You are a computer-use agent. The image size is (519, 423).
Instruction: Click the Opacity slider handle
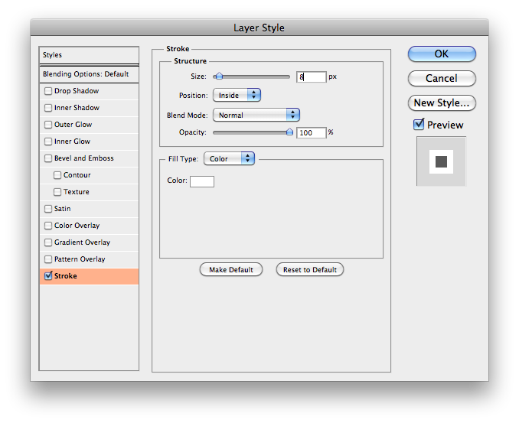click(289, 132)
